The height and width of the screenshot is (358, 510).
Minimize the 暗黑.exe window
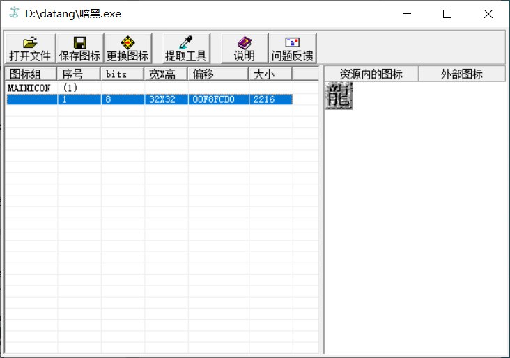tap(407, 14)
